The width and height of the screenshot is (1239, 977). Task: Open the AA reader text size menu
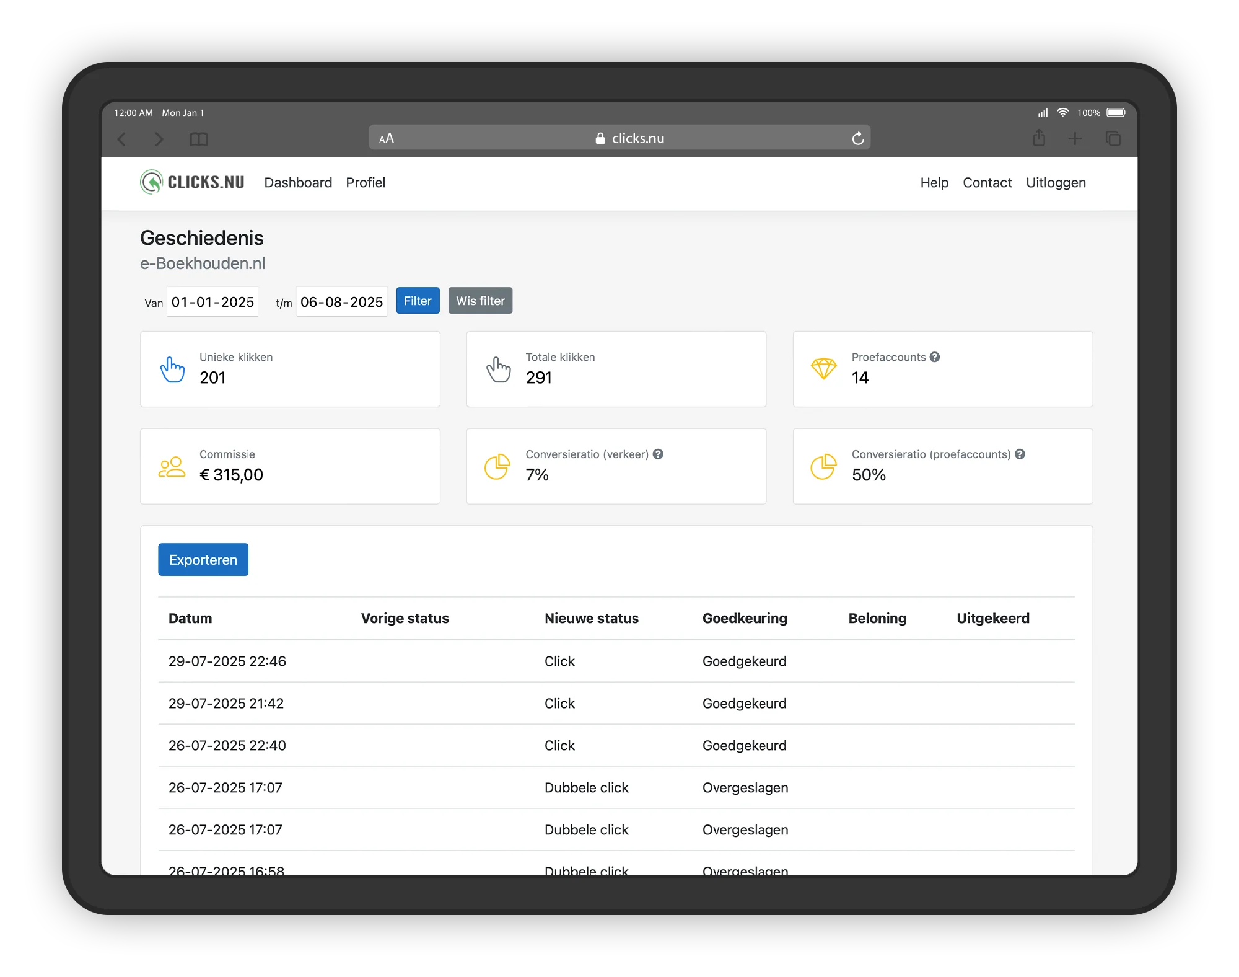point(387,139)
